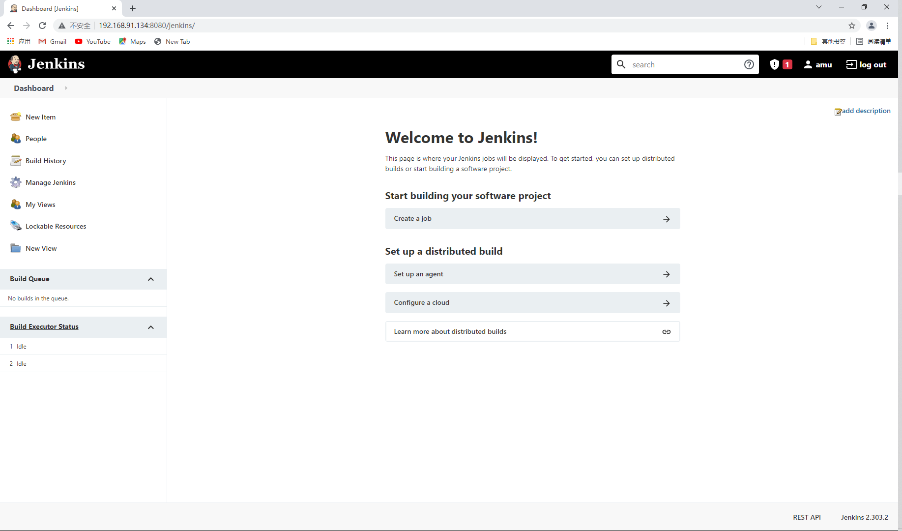This screenshot has width=902, height=531.
Task: Open Lockable Resources in the sidebar
Action: pos(56,226)
